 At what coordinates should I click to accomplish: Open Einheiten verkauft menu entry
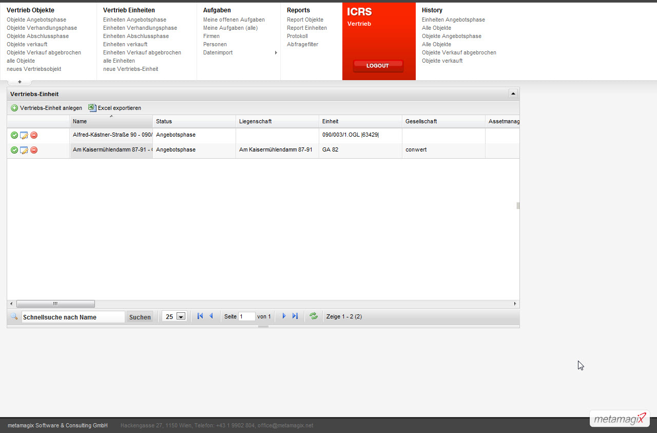125,44
